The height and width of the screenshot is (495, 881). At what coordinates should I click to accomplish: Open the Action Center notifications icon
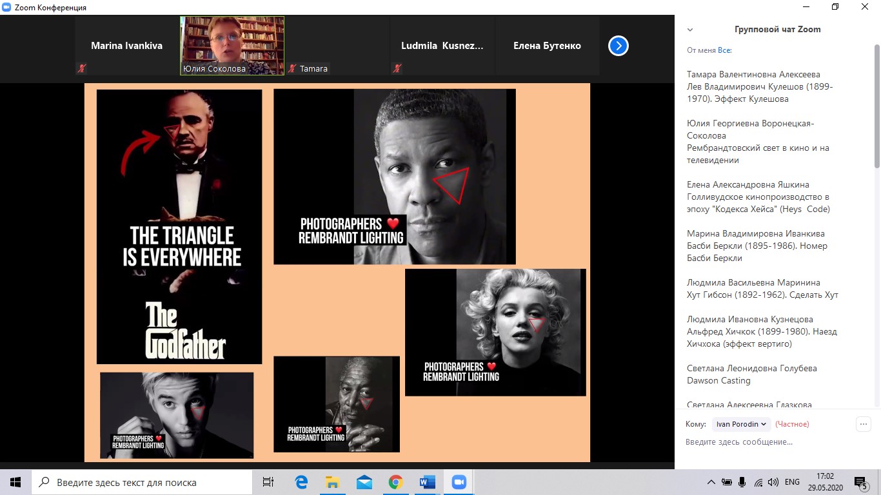(x=862, y=482)
